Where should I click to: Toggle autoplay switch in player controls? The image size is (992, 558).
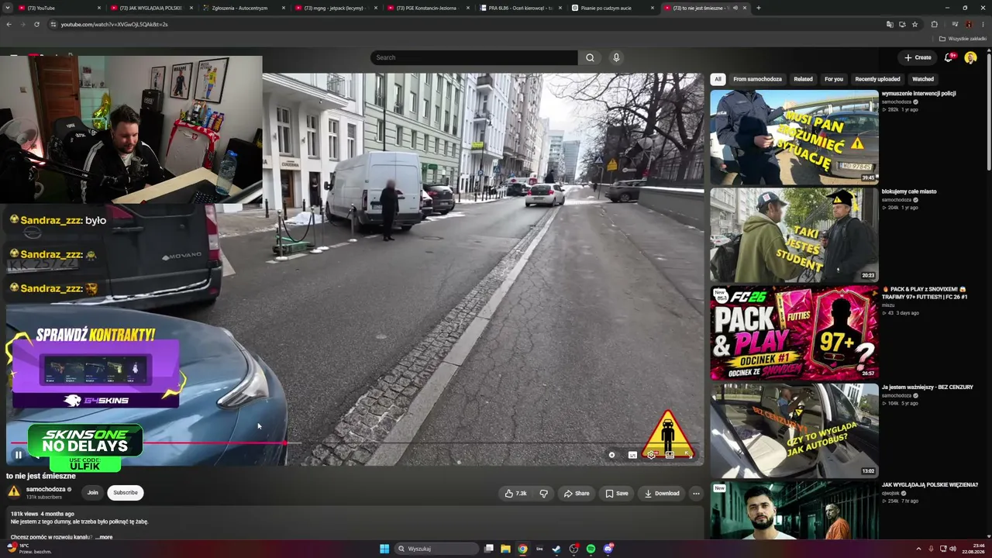click(611, 455)
